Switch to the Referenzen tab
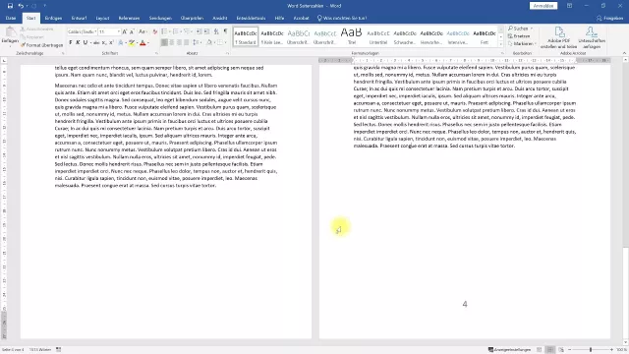This screenshot has height=354, width=629. coord(129,18)
